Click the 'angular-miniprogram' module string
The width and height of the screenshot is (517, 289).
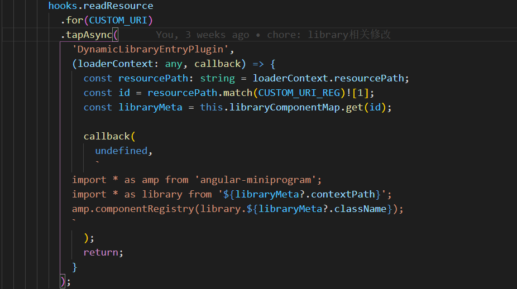256,180
